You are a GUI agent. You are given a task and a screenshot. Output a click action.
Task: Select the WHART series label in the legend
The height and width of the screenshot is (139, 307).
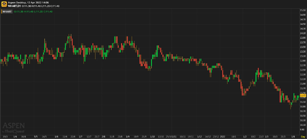[7, 12]
